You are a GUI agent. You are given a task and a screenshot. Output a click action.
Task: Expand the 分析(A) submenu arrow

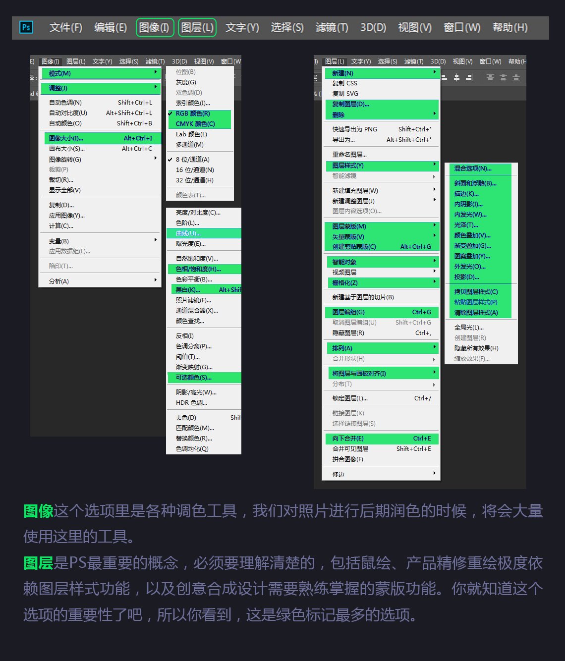tap(156, 280)
